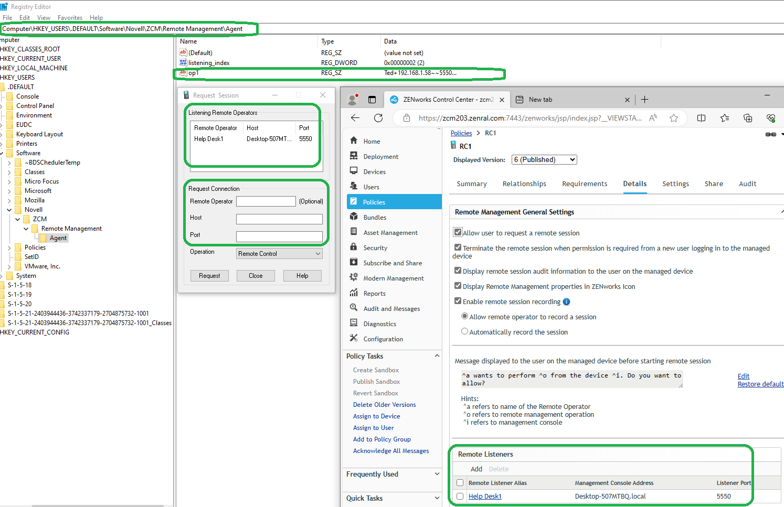The width and height of the screenshot is (784, 507).
Task: Open the Favorites menu in Registry Editor
Action: point(70,18)
